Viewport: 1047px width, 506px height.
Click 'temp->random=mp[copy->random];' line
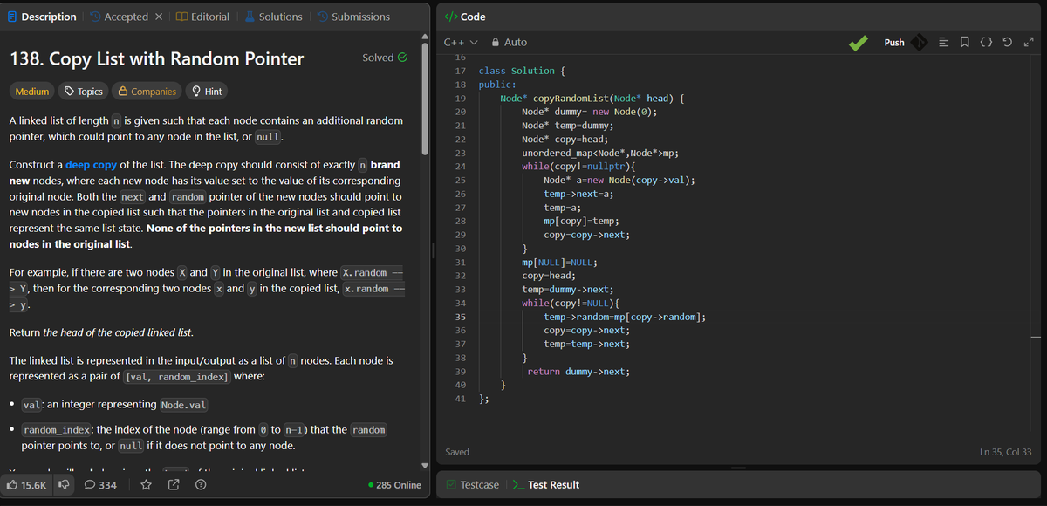click(x=625, y=317)
